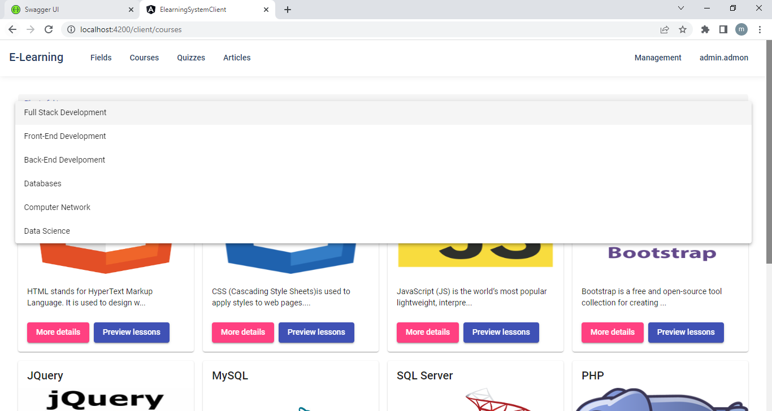Choose the Data Science option

click(47, 231)
